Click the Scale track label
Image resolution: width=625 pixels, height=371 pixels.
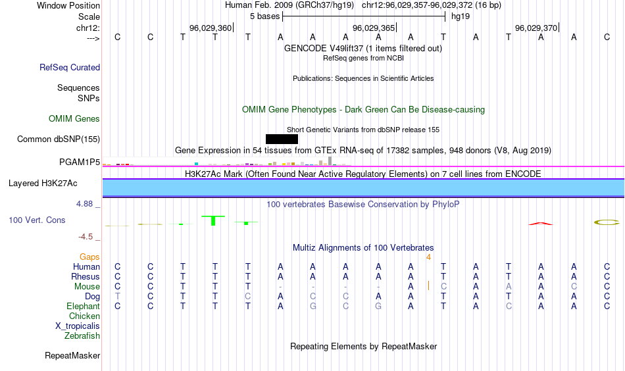89,16
